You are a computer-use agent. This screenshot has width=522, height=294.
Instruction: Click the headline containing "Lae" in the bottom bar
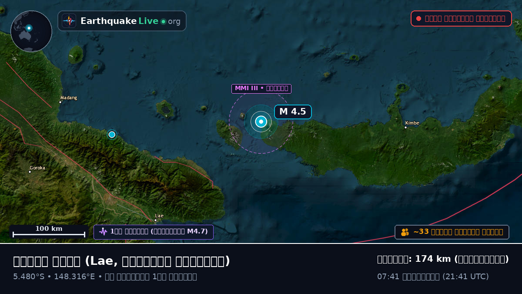(x=121, y=261)
